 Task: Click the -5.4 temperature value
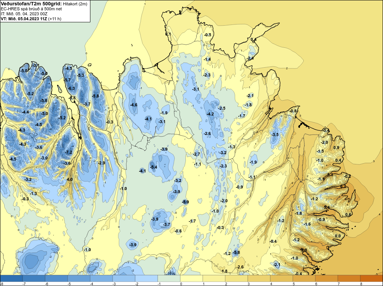coord(154,167)
